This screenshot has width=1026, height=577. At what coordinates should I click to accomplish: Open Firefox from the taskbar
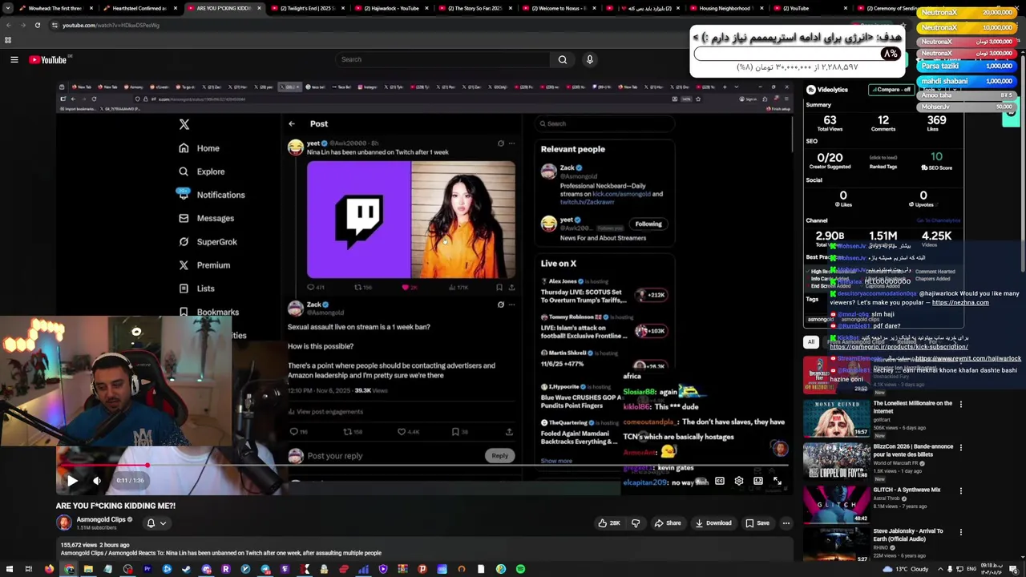(x=49, y=569)
